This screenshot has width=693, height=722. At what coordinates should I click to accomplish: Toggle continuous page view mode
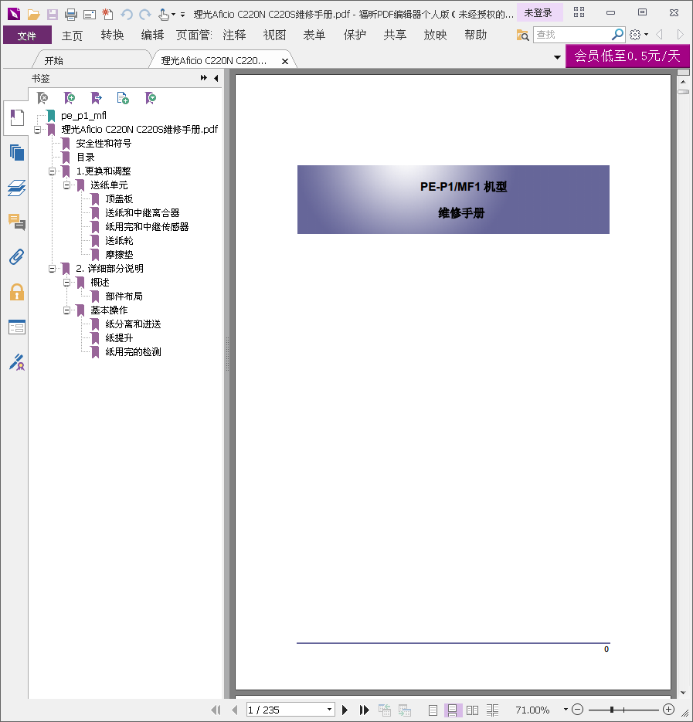pyautogui.click(x=452, y=710)
